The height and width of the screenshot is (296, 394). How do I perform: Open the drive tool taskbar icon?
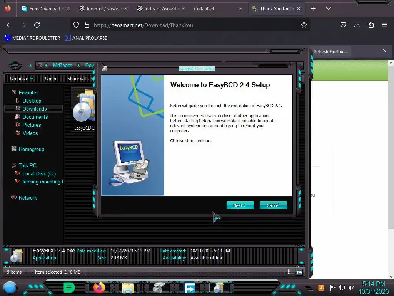click(159, 288)
